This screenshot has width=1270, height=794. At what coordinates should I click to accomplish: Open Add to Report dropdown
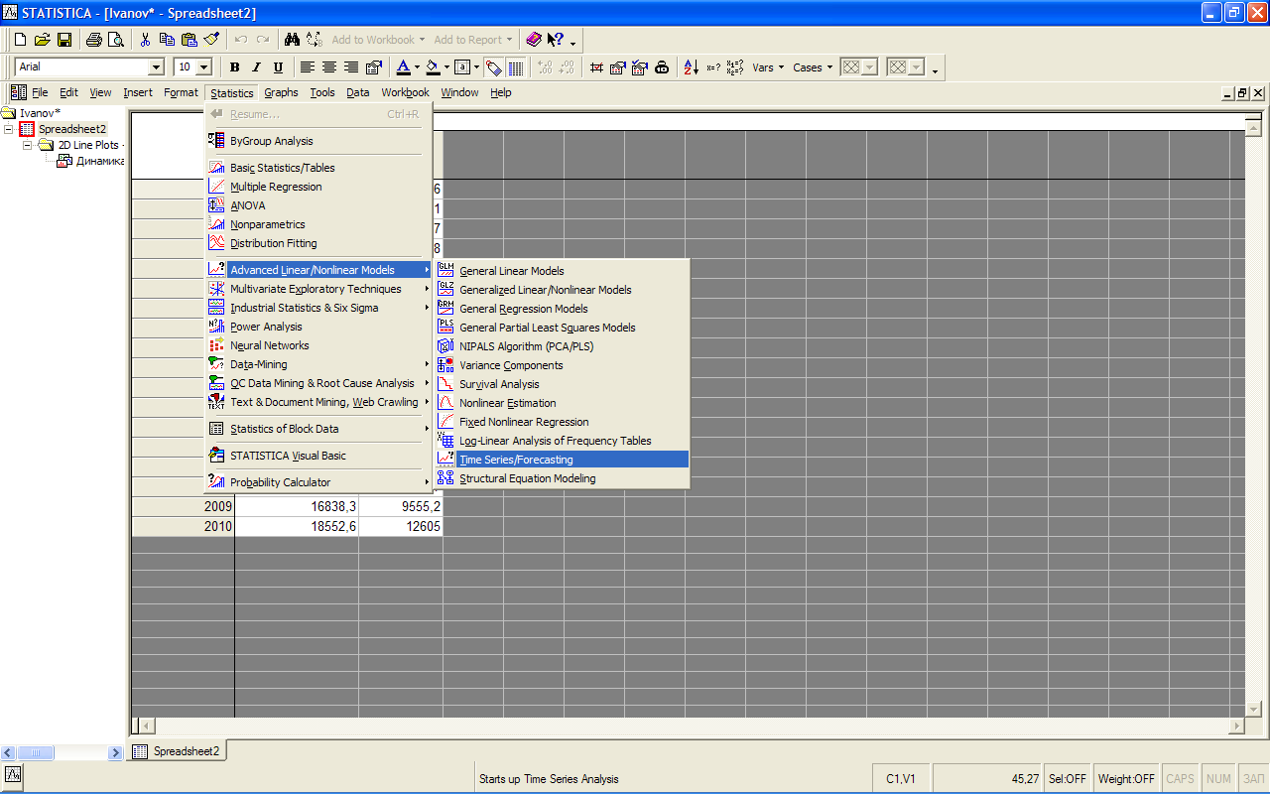pos(473,40)
